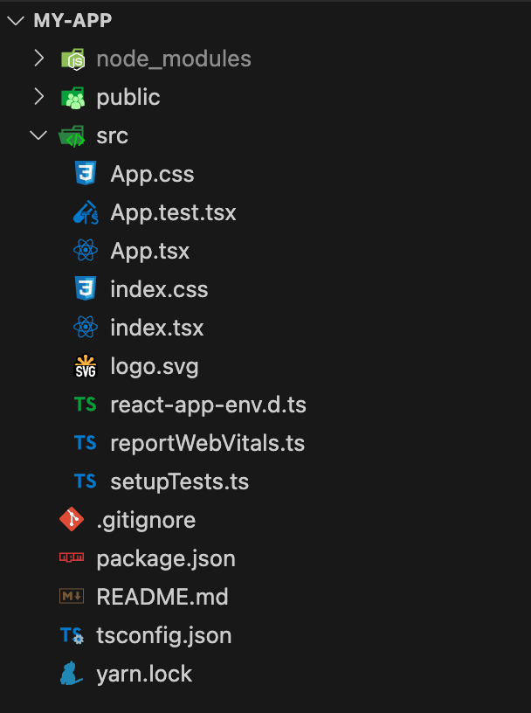Click the yarn cat icon beside yarn.lock

click(71, 674)
